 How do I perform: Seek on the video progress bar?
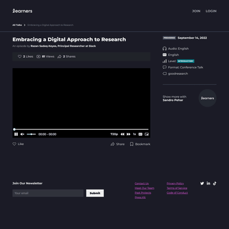tap(81, 129)
